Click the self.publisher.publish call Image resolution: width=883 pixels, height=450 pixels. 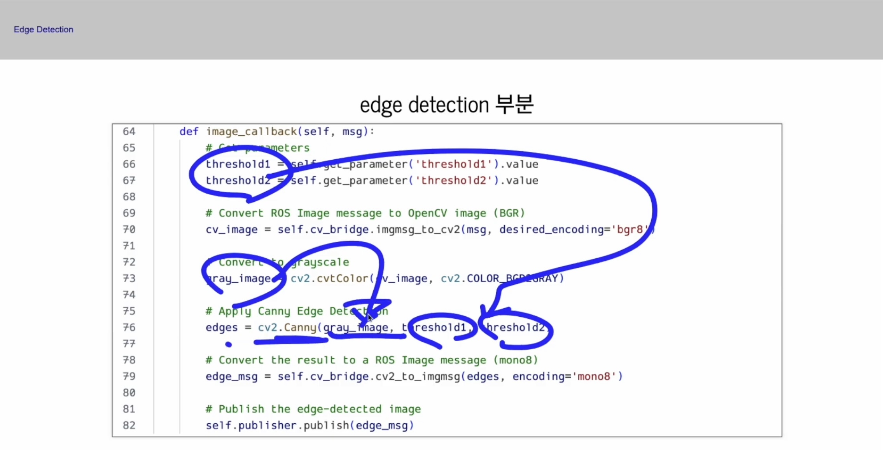pyautogui.click(x=277, y=426)
